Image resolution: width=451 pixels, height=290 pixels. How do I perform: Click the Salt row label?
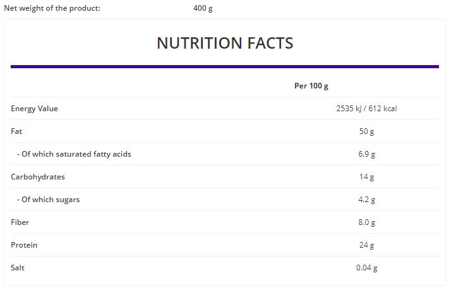tap(18, 267)
